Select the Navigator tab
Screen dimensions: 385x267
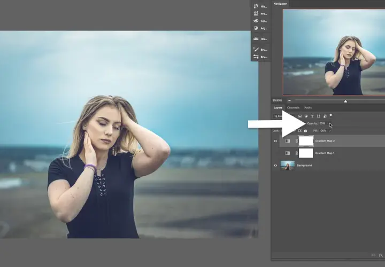(280, 4)
